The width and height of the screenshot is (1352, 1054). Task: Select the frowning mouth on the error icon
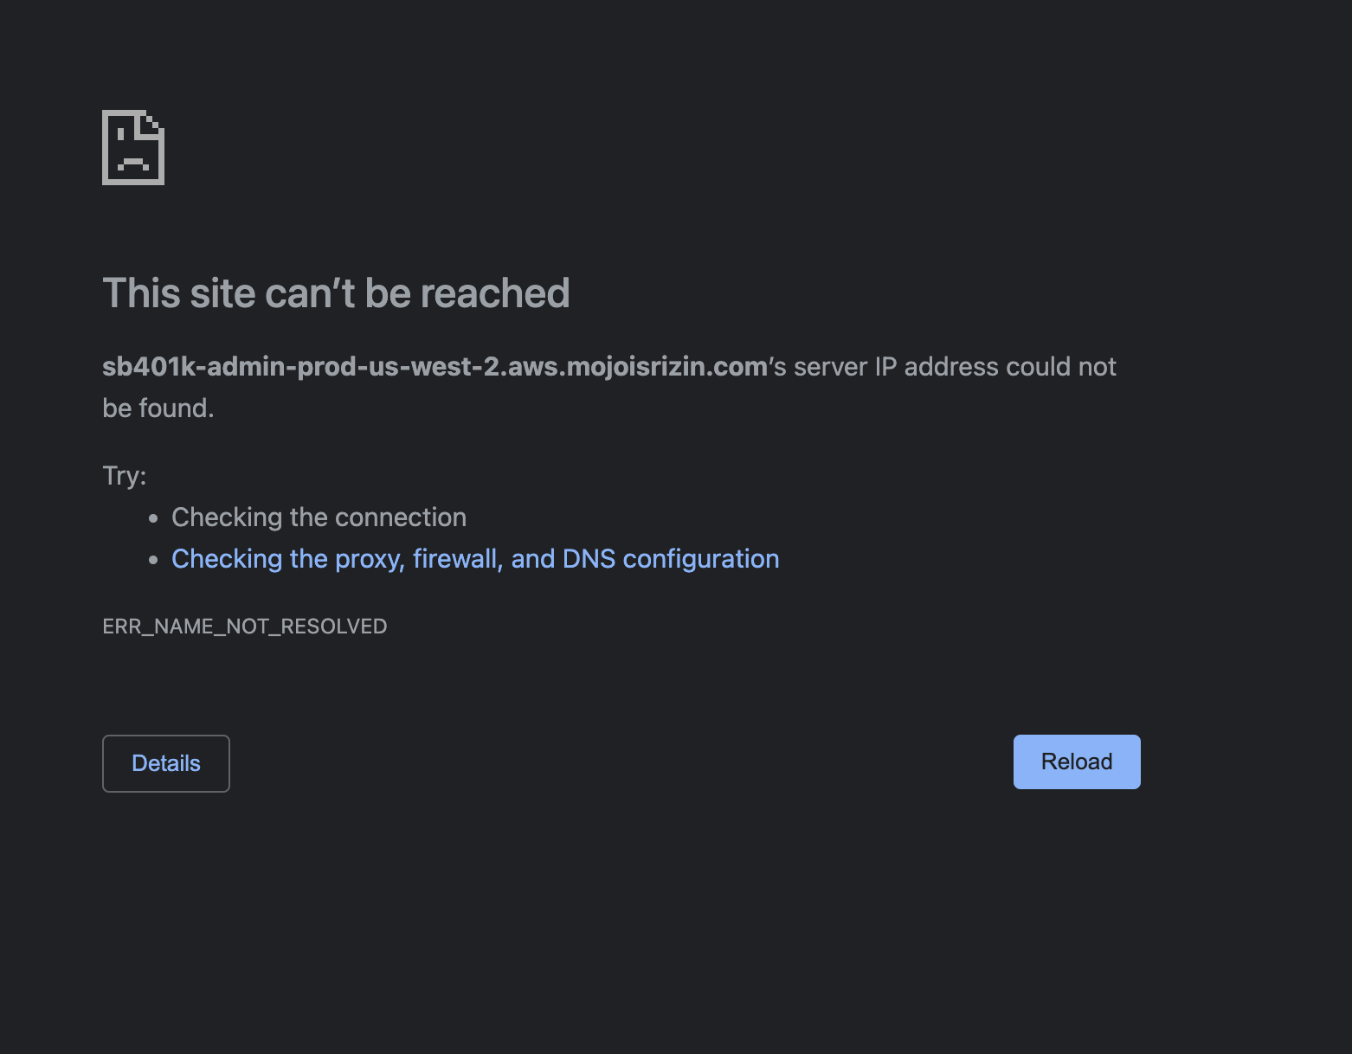[x=133, y=161]
